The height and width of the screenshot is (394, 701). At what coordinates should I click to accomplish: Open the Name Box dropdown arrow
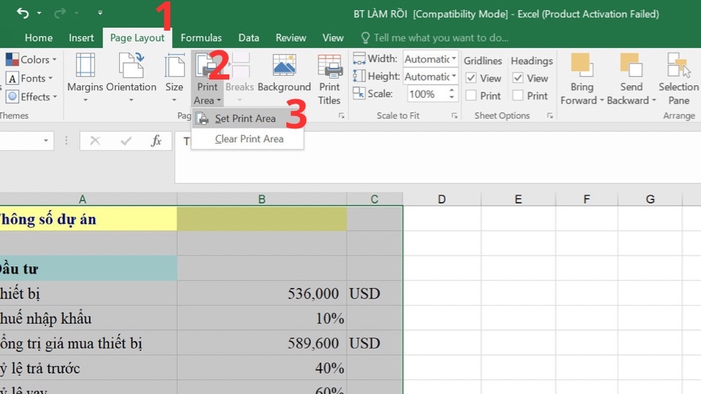tap(45, 141)
